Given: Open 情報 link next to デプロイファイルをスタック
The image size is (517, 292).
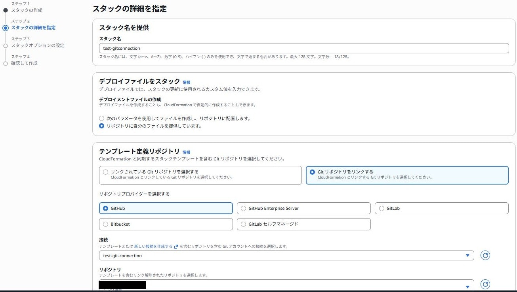Looking at the screenshot, I should click(x=186, y=82).
